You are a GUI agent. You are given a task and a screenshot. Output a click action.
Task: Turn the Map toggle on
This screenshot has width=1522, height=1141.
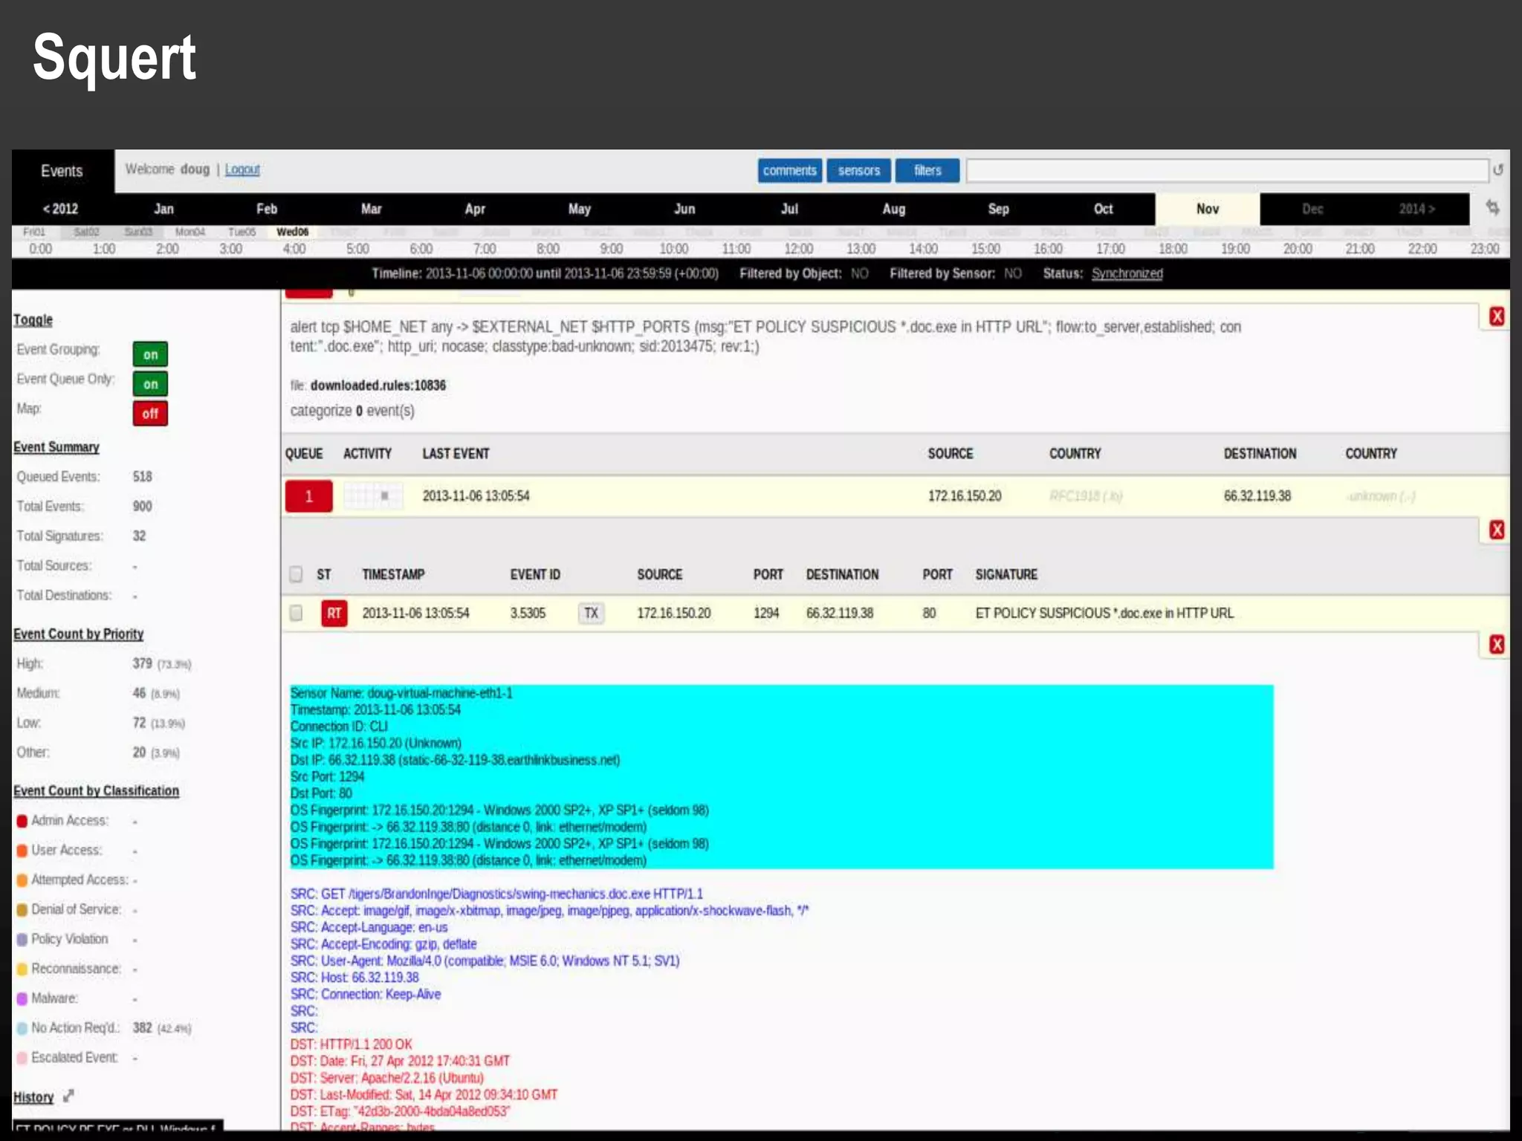coord(150,414)
